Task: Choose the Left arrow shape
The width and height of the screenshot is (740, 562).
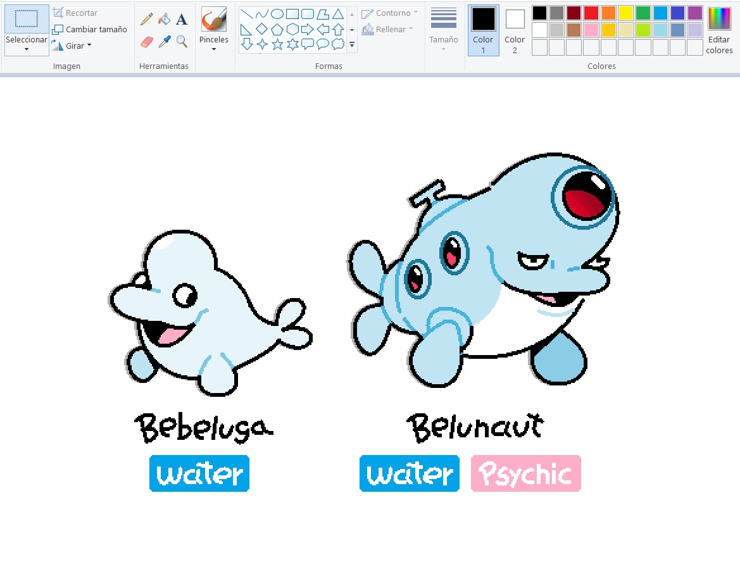Action: pyautogui.click(x=323, y=29)
